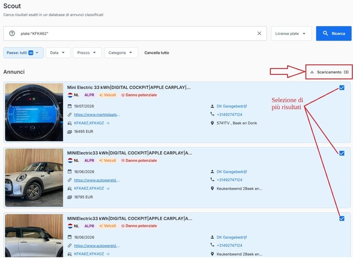This screenshot has width=353, height=258.
Task: Open the MINIElectric33 title of third listing
Action: click(130, 218)
